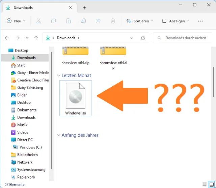
Task: Click the Rename icon in toolbar
Action: (x=83, y=21)
